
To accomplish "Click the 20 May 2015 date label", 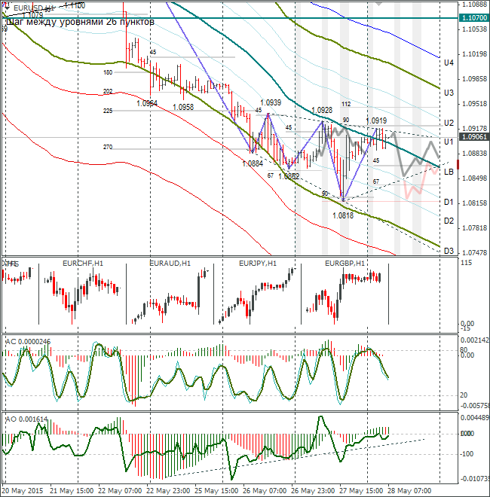I will pos(22,491).
